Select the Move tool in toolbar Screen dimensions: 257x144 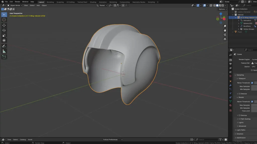coord(4,25)
